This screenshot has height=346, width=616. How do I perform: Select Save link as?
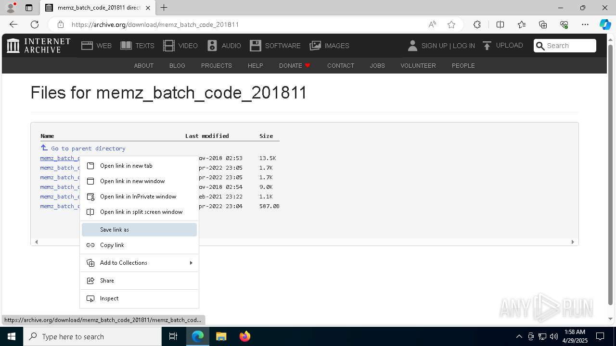[x=139, y=230]
